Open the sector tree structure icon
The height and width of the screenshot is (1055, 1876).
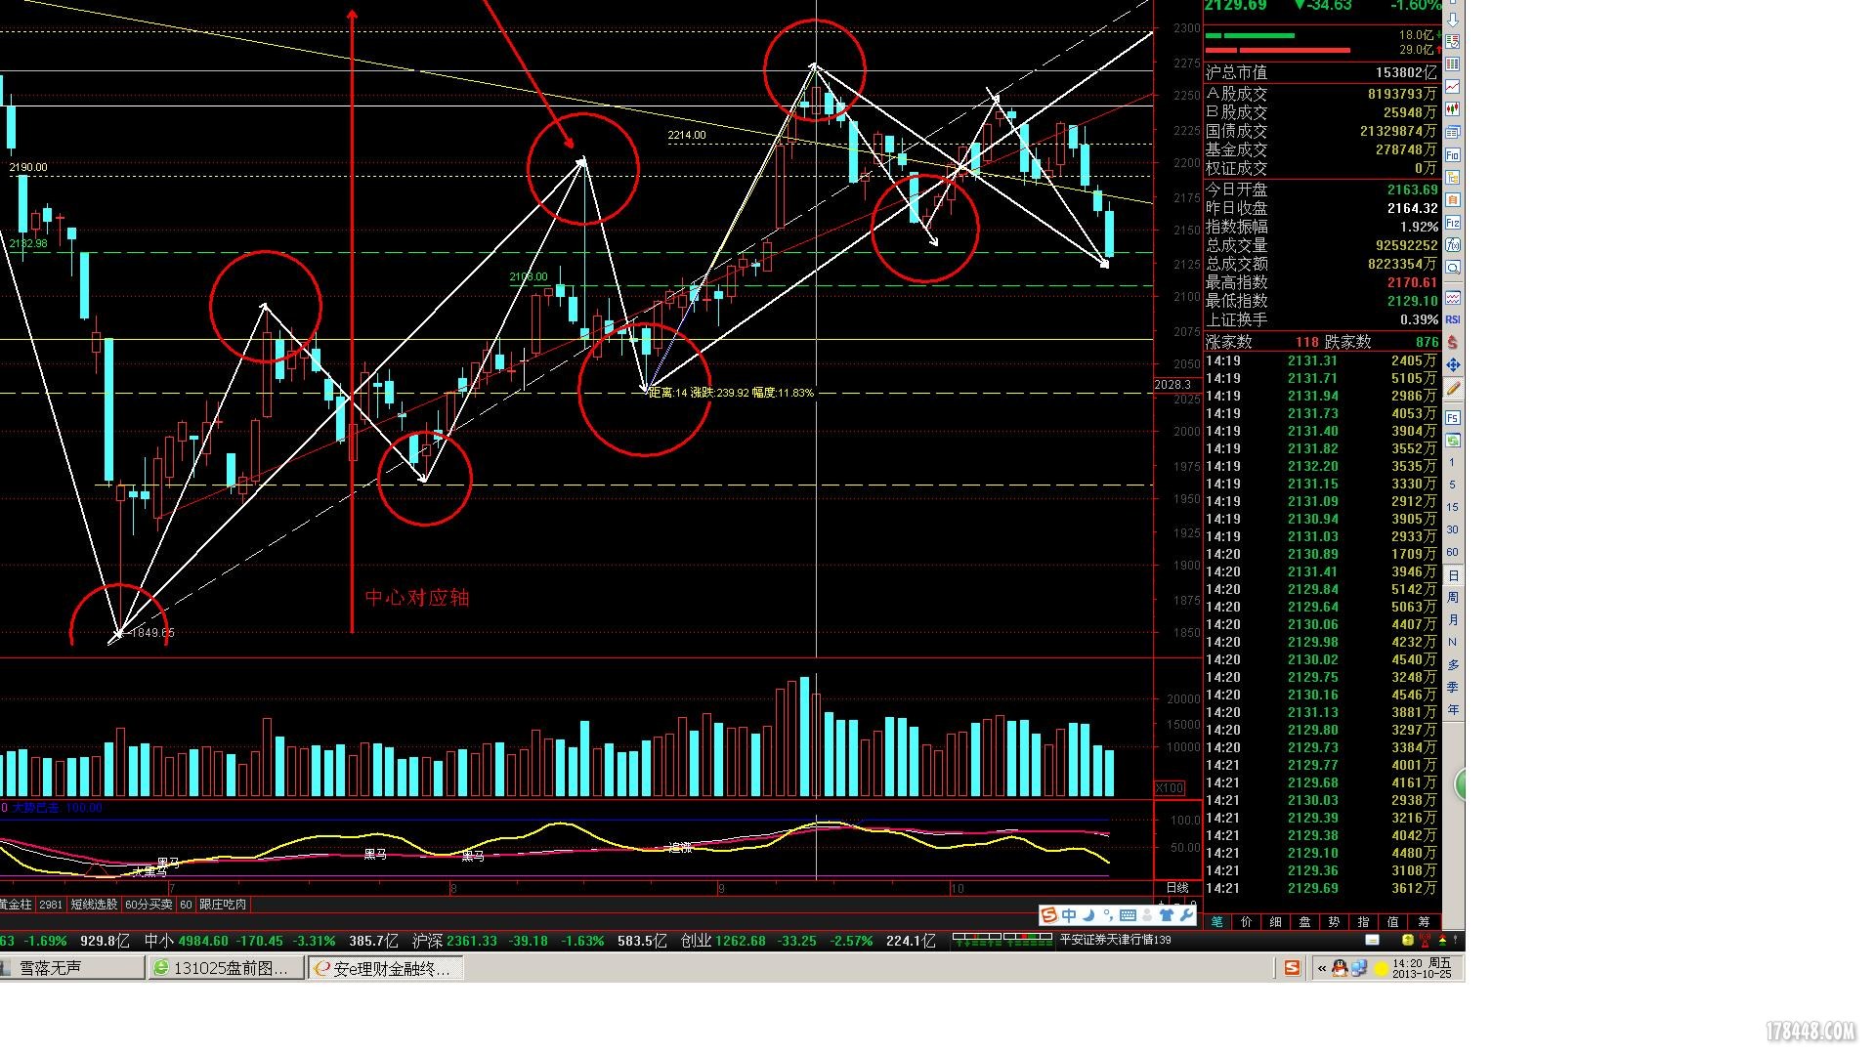point(1453,177)
